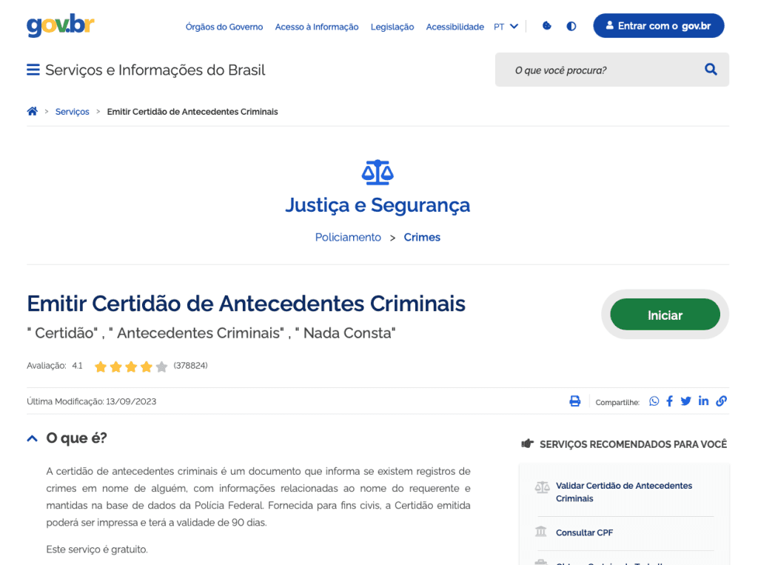Open Validar Certidão de Antecedentes Criminais link

coord(623,492)
